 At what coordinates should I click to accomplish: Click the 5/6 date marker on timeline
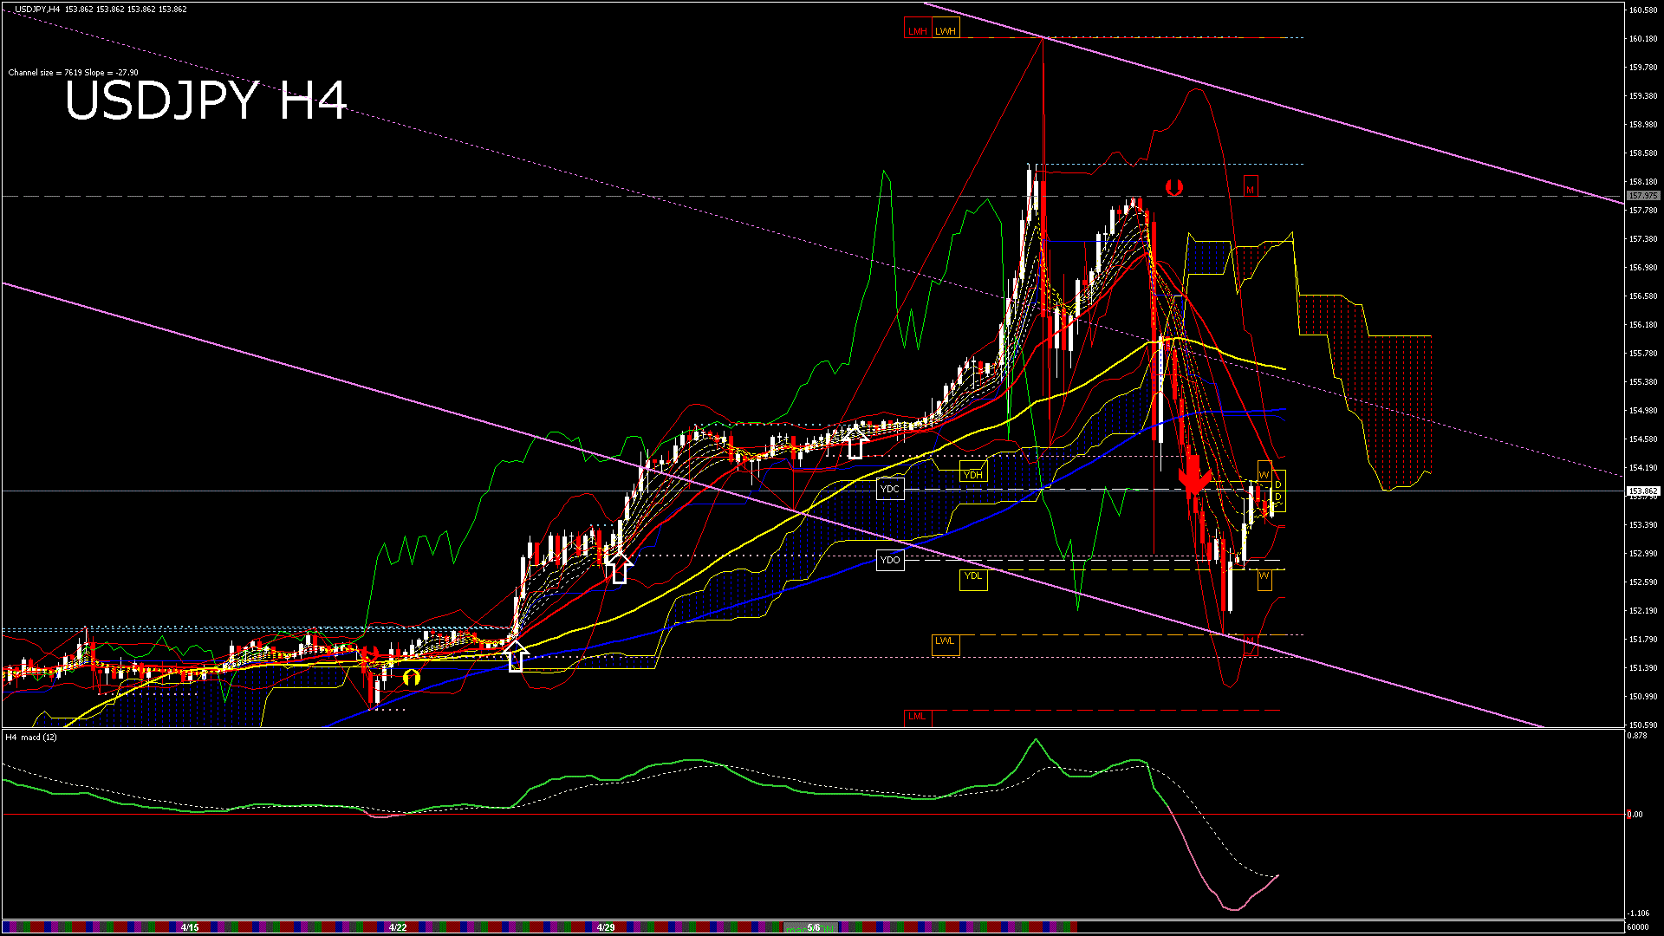[x=813, y=927]
